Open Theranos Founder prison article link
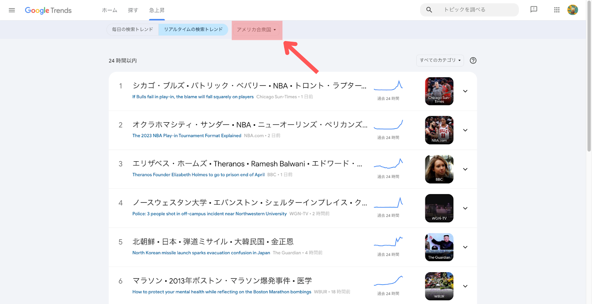This screenshot has width=592, height=304. (199, 175)
